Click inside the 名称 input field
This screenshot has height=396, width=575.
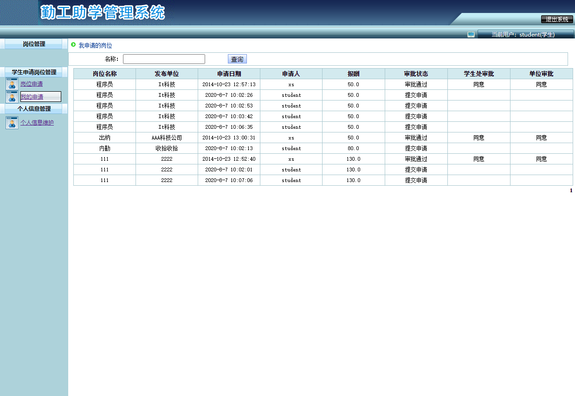click(x=164, y=59)
